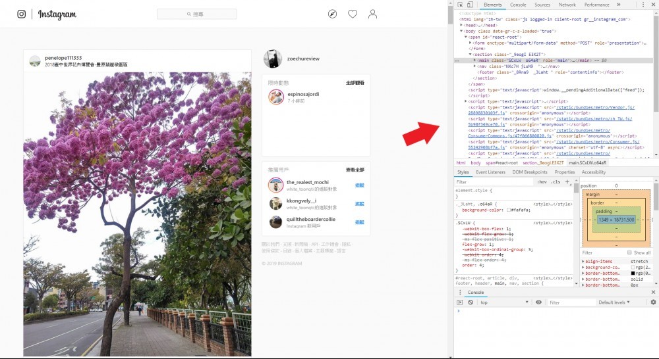The image size is (659, 359).
Task: Show the console sidebar icon
Action: 460,302
